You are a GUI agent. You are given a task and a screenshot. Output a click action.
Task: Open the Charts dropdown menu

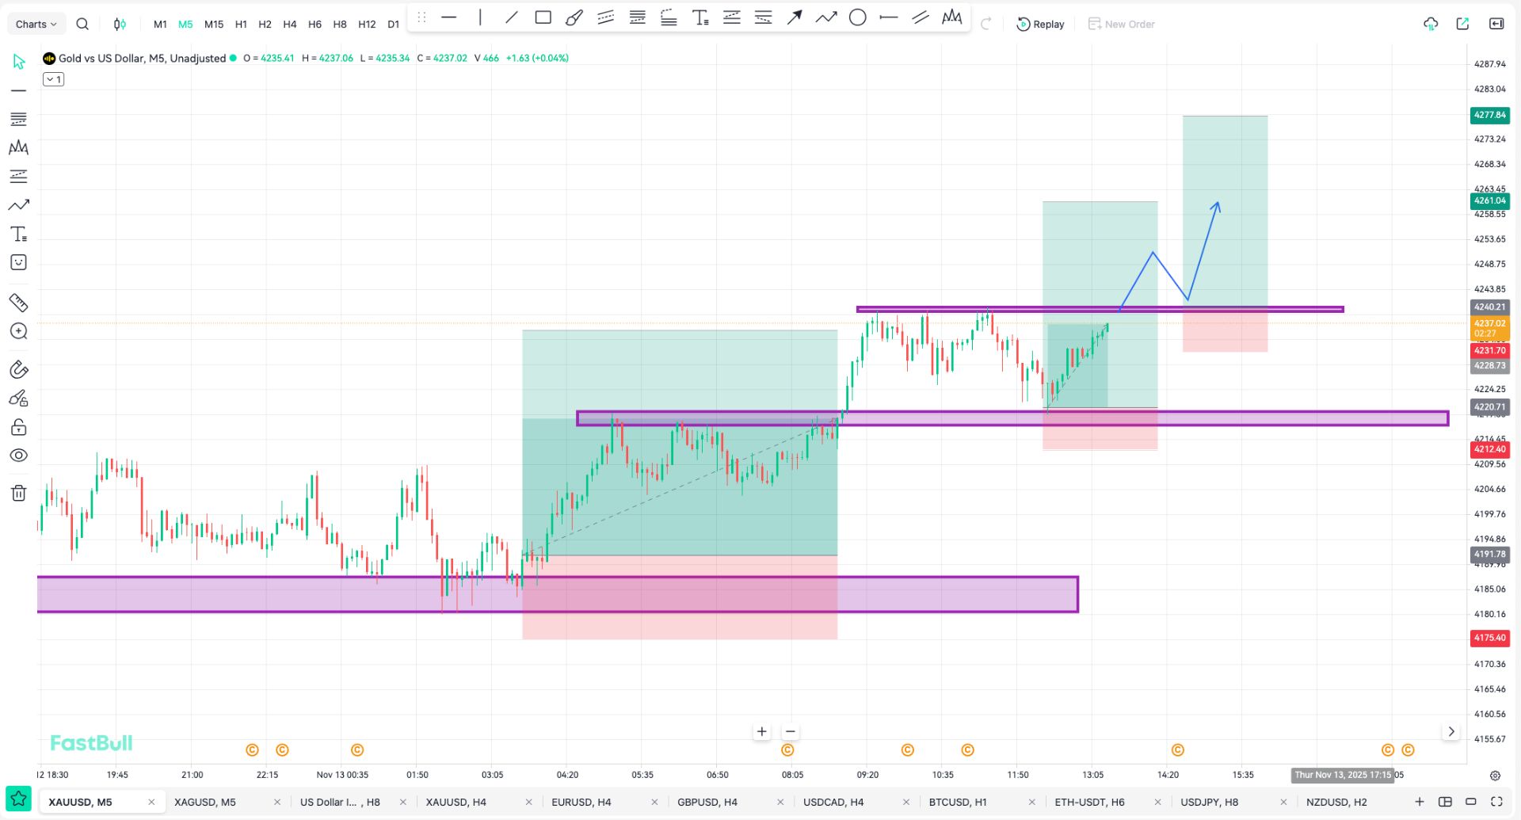[36, 24]
